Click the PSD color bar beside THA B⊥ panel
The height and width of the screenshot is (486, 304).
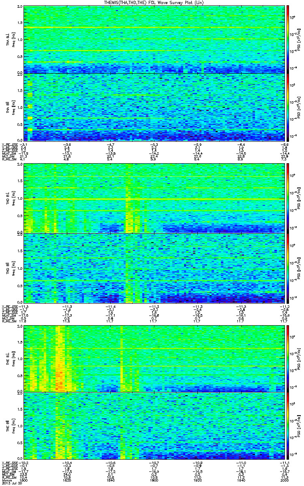(x=288, y=39)
